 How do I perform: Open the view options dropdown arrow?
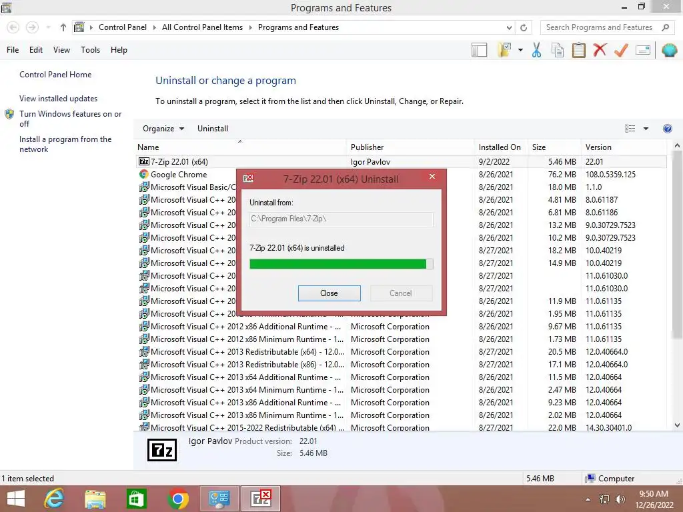click(646, 129)
